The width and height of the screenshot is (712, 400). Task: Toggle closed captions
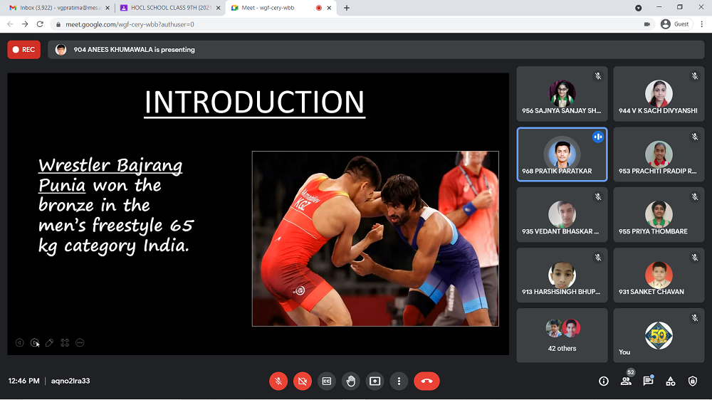click(327, 381)
